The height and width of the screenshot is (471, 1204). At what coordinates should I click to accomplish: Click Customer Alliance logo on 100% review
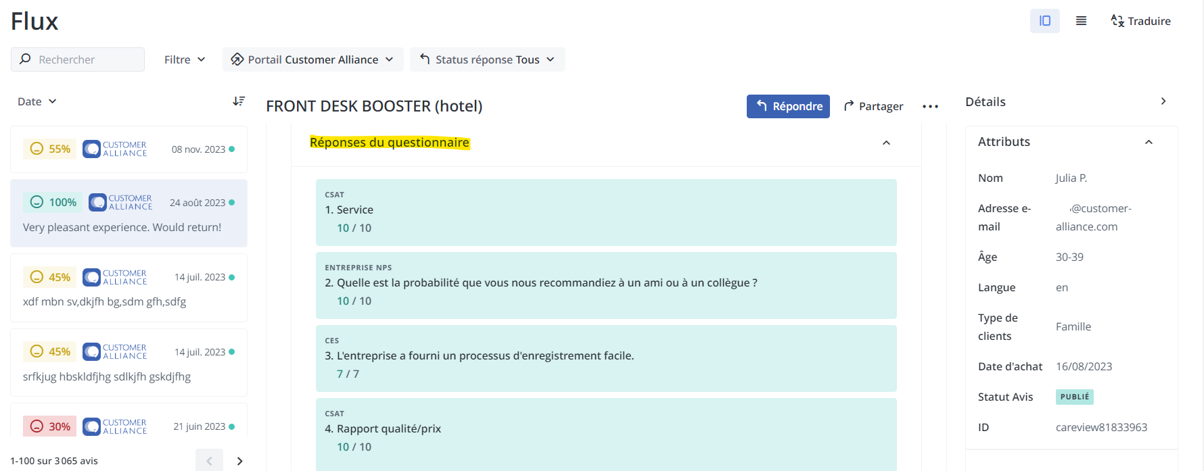tap(120, 203)
